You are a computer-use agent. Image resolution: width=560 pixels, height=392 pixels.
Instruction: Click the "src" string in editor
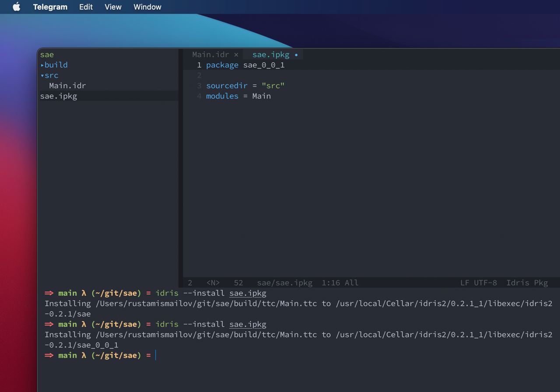(x=273, y=86)
